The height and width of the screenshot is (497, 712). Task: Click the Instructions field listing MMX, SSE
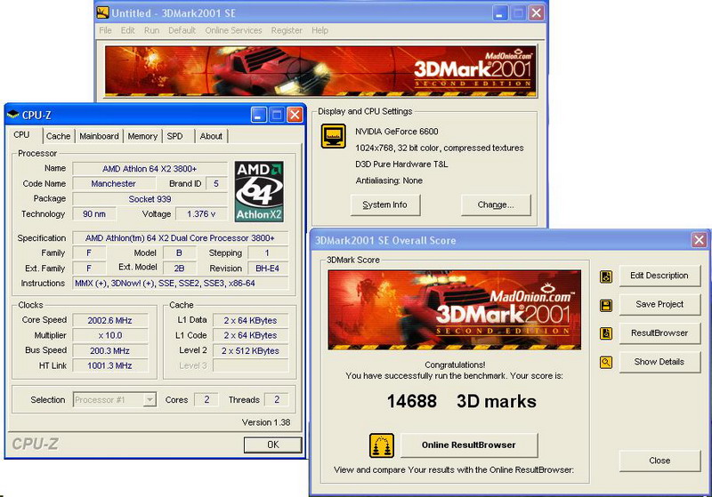pos(181,284)
